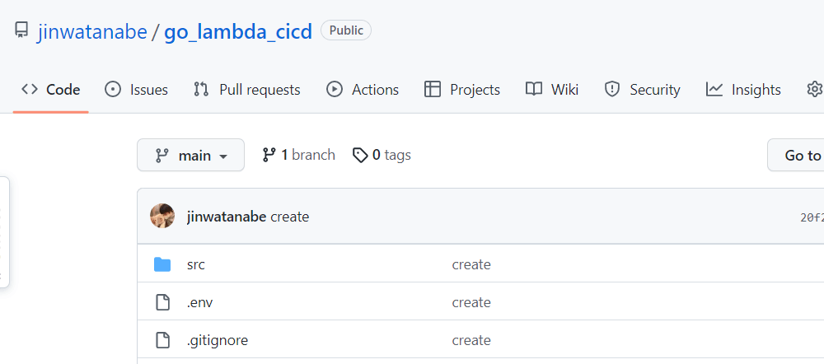Click the src folder icon
The image size is (824, 364).
[x=163, y=264]
